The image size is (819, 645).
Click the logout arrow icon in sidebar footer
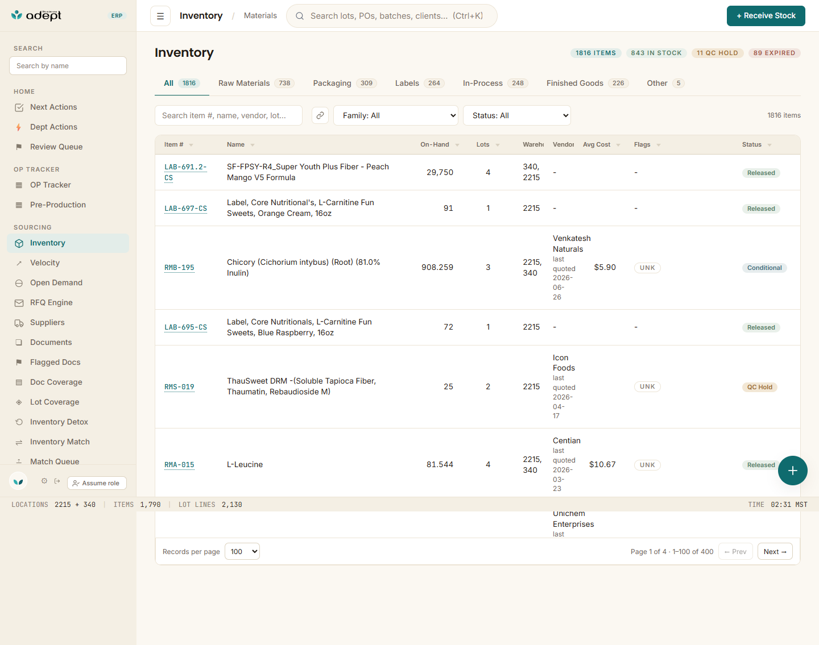(57, 481)
